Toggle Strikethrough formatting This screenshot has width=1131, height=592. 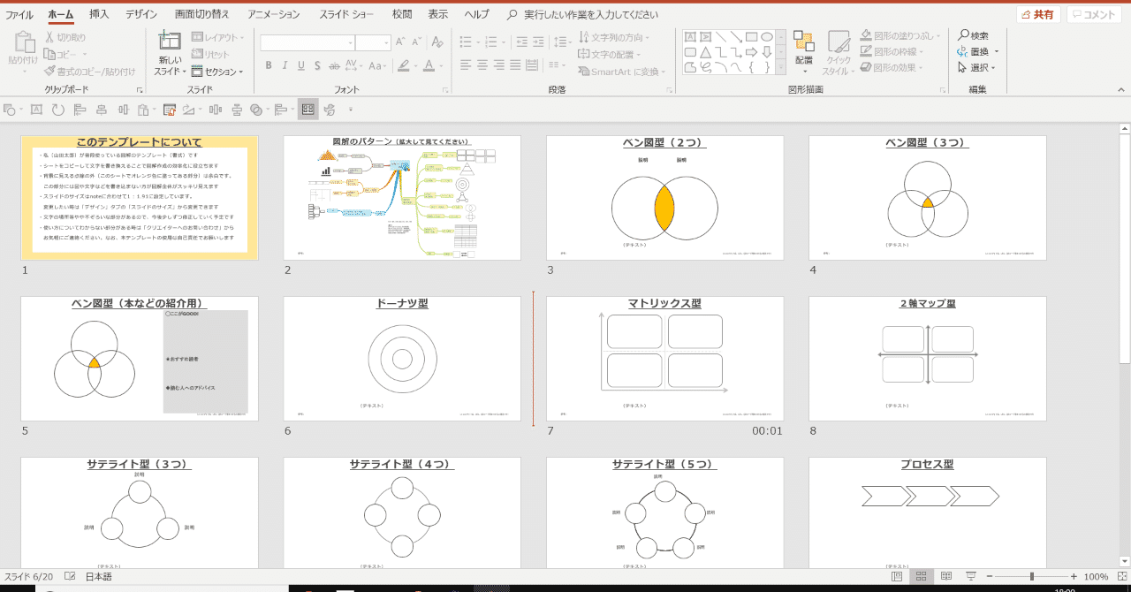pyautogui.click(x=334, y=65)
